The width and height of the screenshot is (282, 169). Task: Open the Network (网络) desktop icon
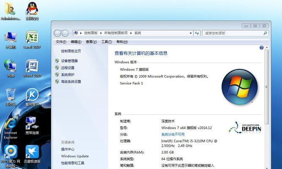(11, 68)
